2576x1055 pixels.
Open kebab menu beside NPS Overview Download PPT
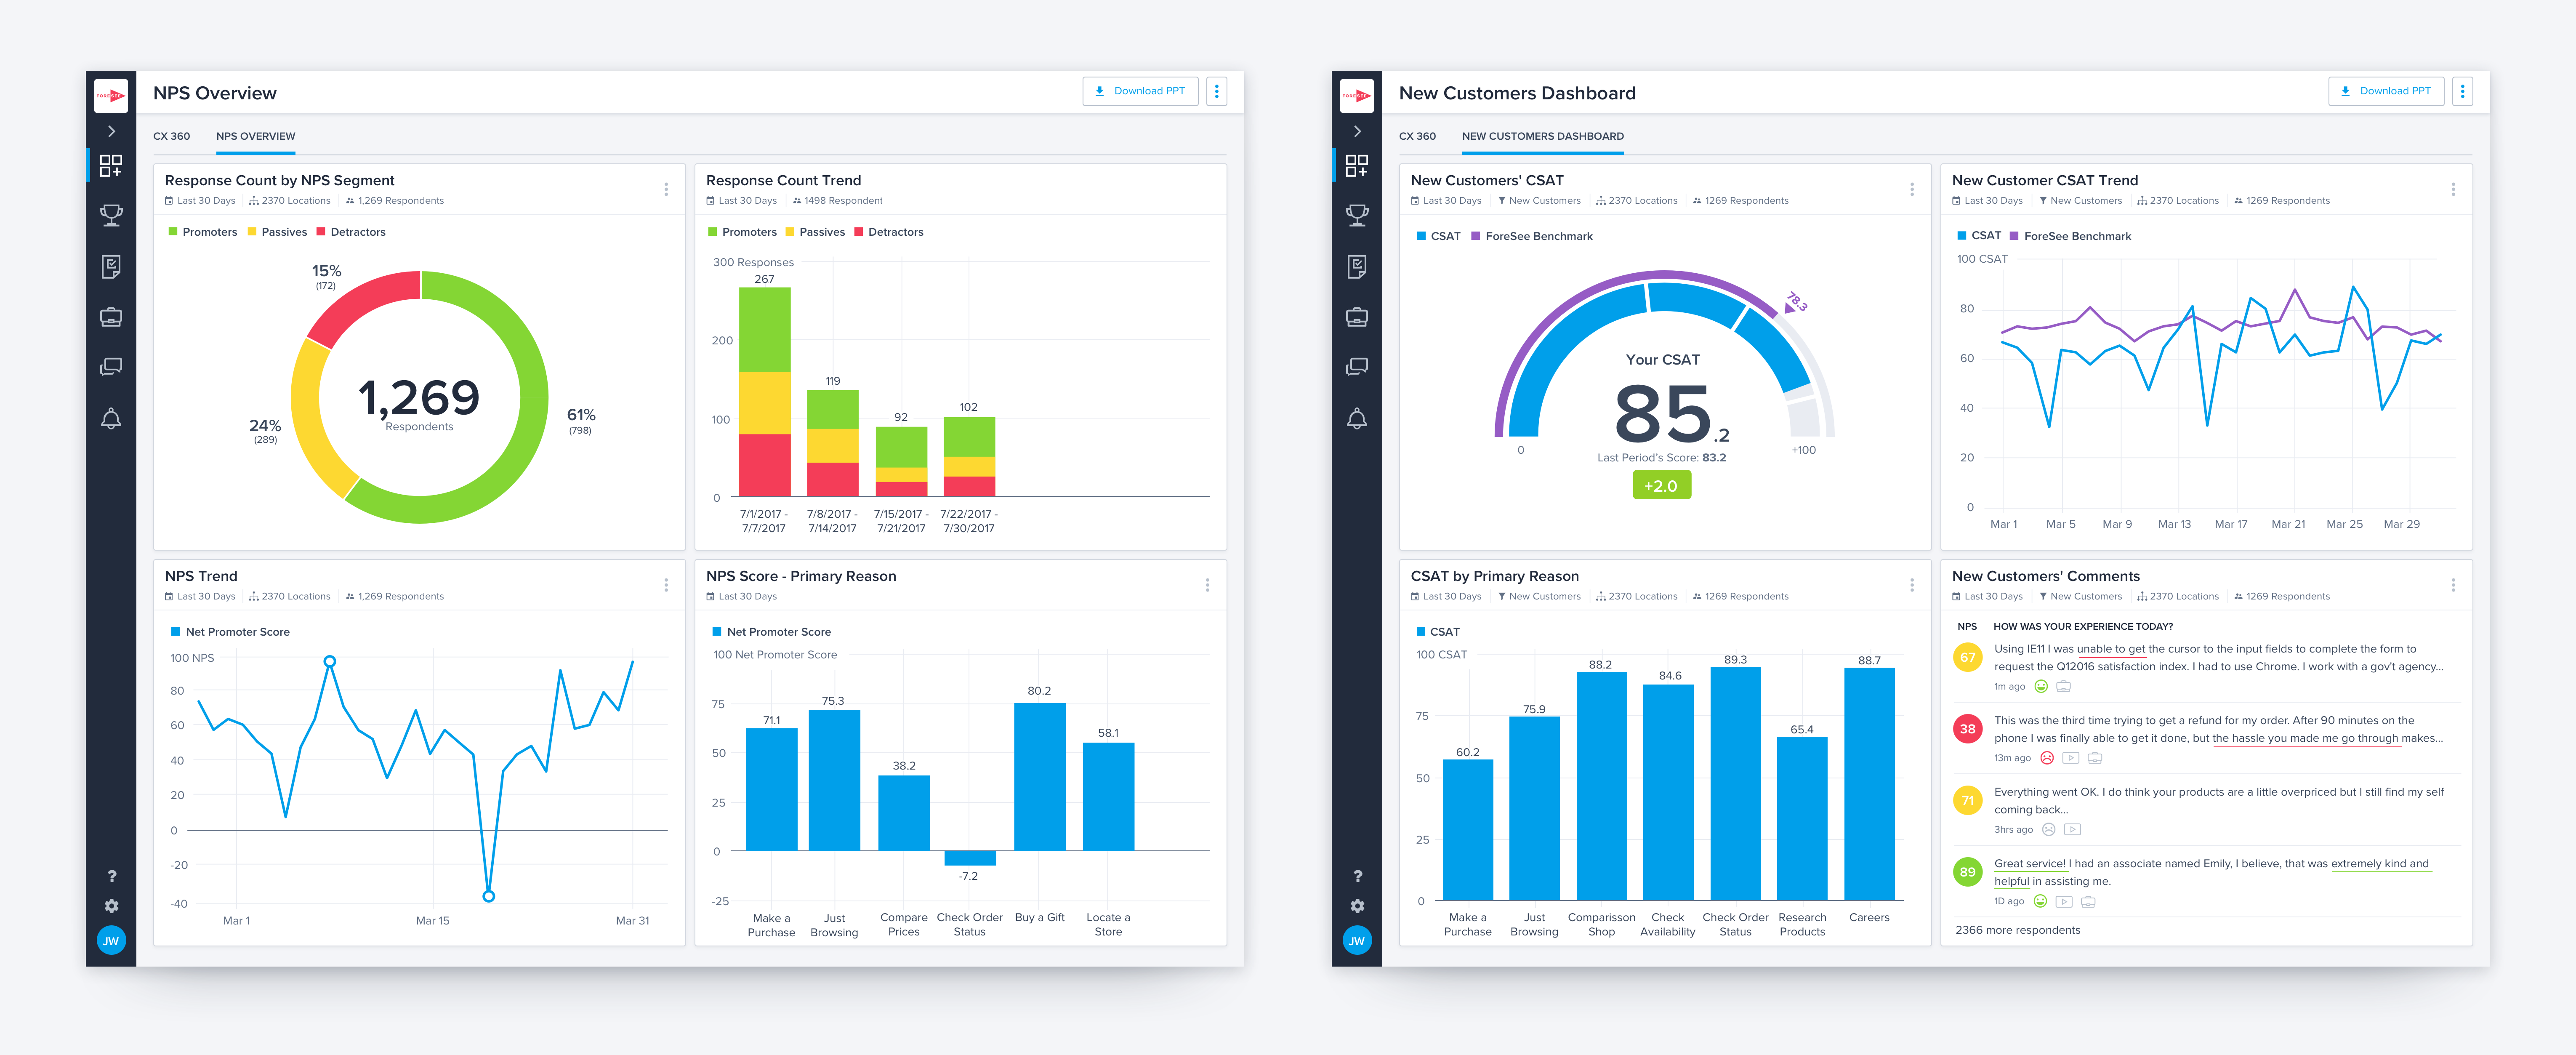1217,91
